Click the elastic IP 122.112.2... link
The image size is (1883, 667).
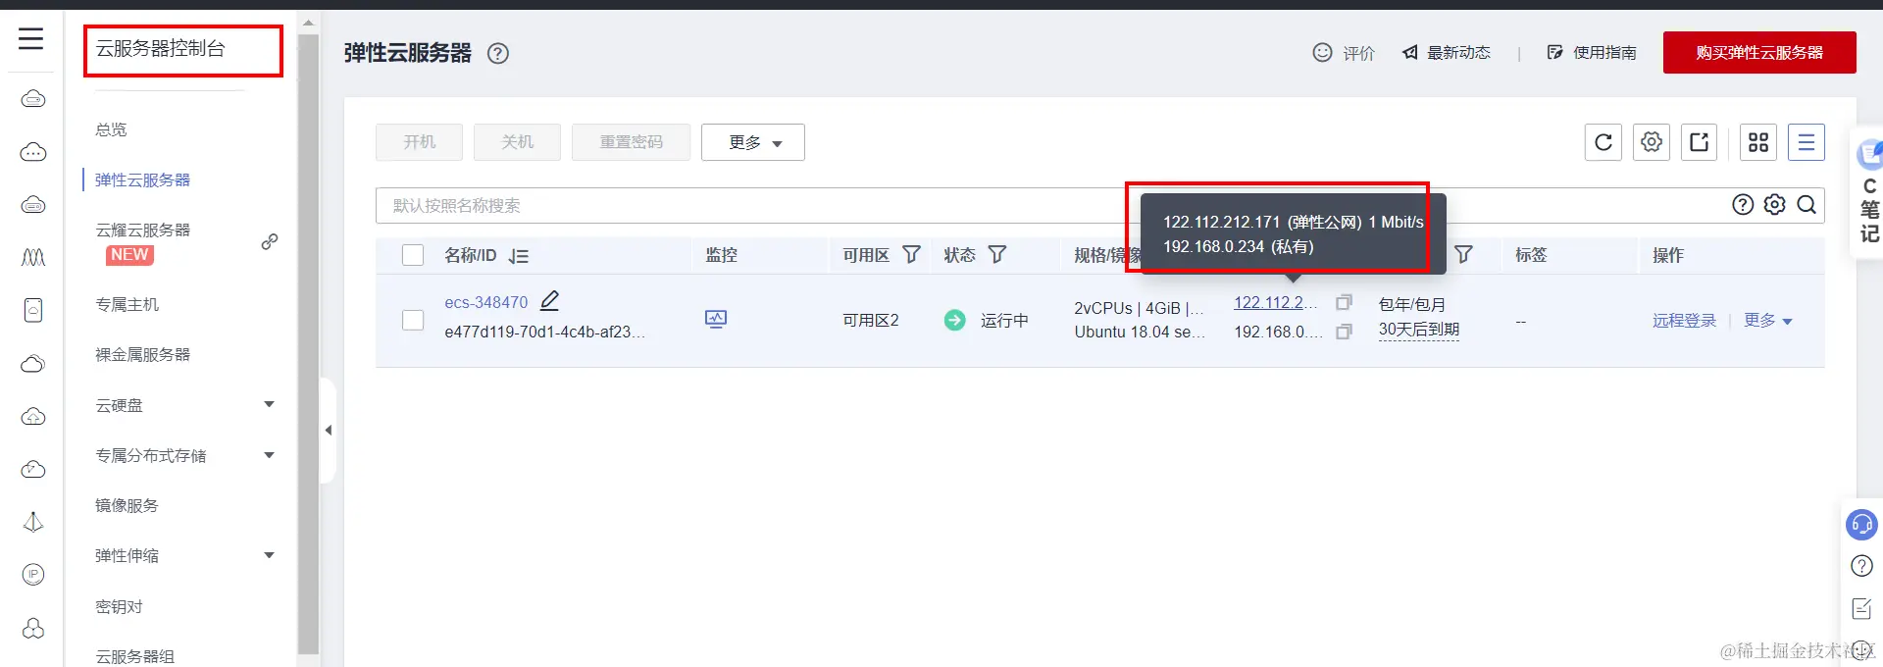[x=1275, y=303]
